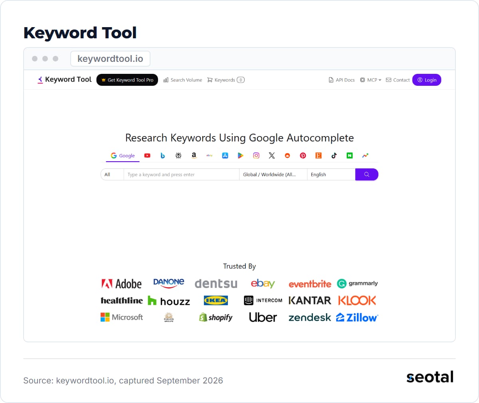Switch to the Naver keyword tab

click(x=350, y=156)
